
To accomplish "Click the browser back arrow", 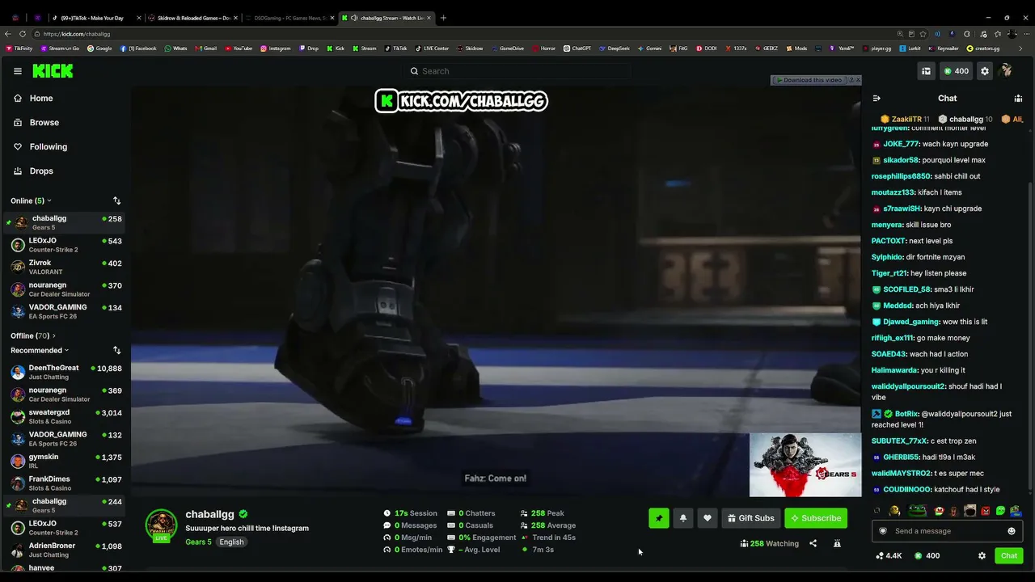I will click(x=8, y=34).
